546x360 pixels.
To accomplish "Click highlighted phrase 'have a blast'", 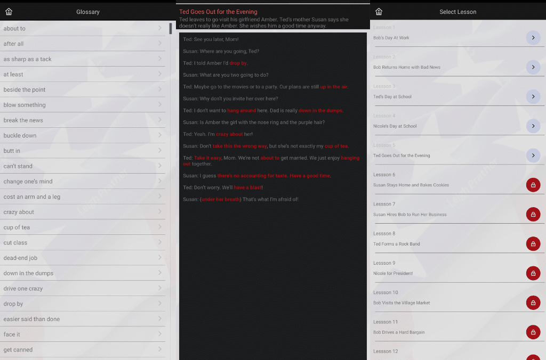I will 247,187.
